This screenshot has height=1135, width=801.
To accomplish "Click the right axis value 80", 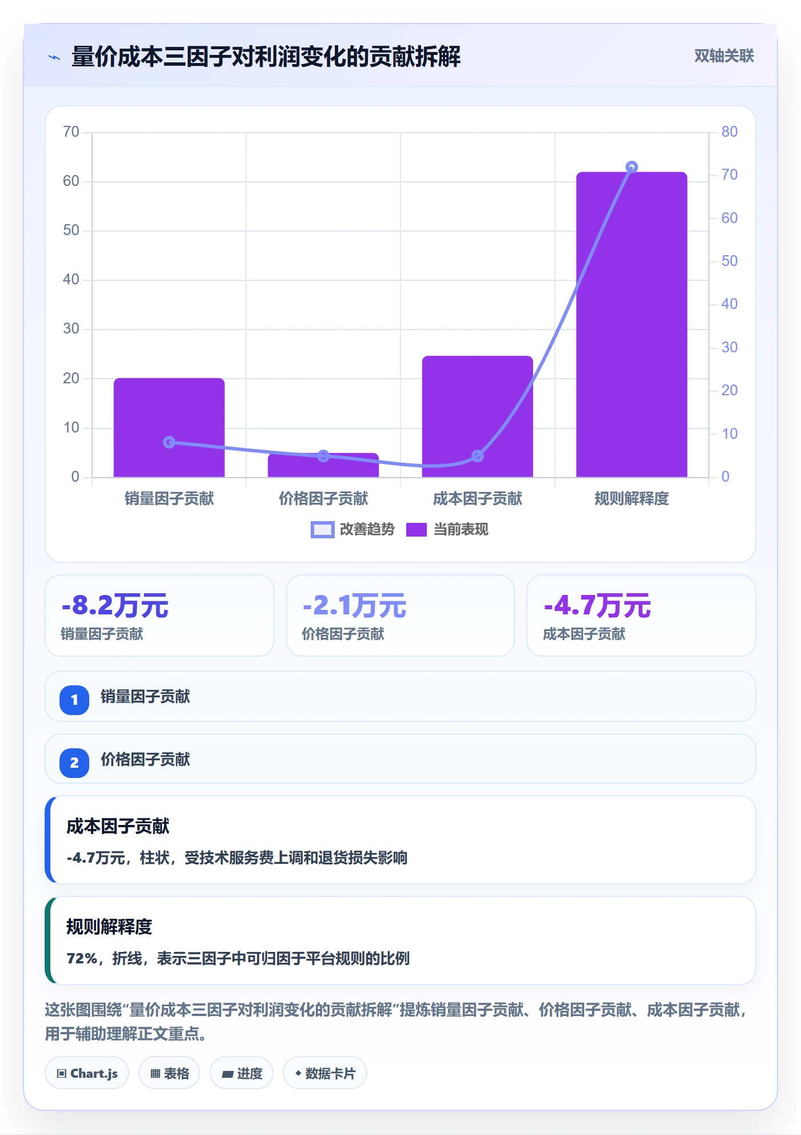I will (x=729, y=132).
